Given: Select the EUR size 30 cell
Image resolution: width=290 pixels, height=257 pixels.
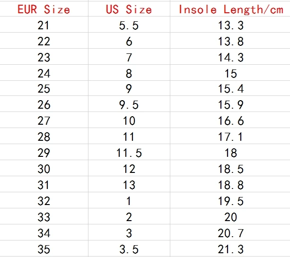Looking at the screenshot, I should [x=44, y=168].
